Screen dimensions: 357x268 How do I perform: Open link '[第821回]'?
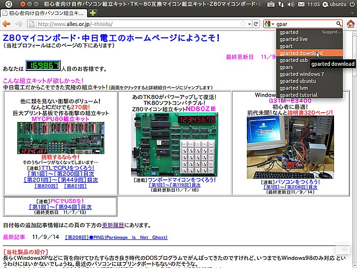click(x=75, y=186)
